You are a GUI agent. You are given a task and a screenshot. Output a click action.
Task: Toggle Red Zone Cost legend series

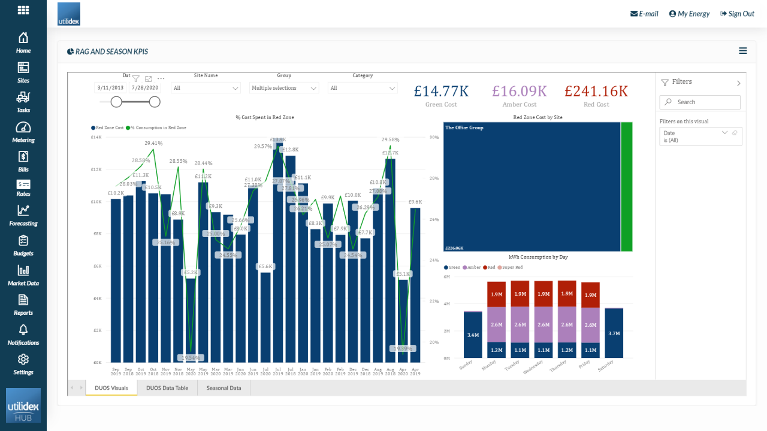[x=110, y=128]
